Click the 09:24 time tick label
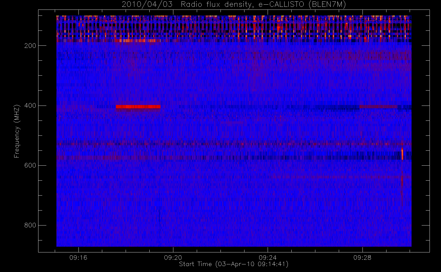Image resolution: width=441 pixels, height=272 pixels. coord(268,258)
